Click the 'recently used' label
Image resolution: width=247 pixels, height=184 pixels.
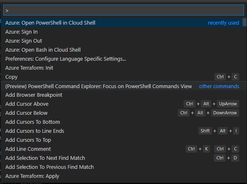[x=223, y=23]
